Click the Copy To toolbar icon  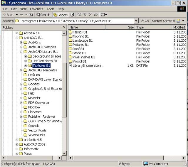click(x=85, y=15)
